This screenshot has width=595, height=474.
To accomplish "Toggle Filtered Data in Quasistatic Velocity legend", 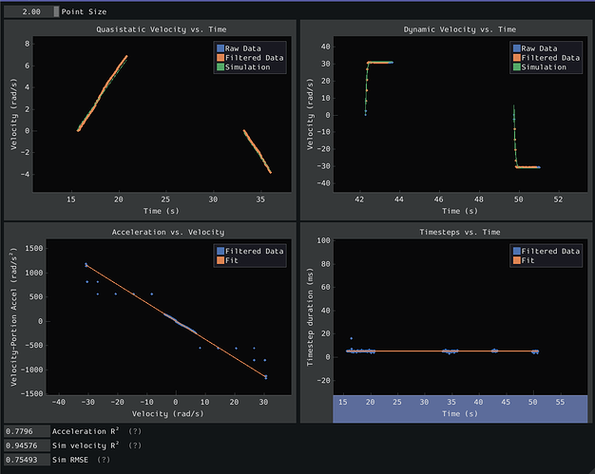I will pos(250,58).
